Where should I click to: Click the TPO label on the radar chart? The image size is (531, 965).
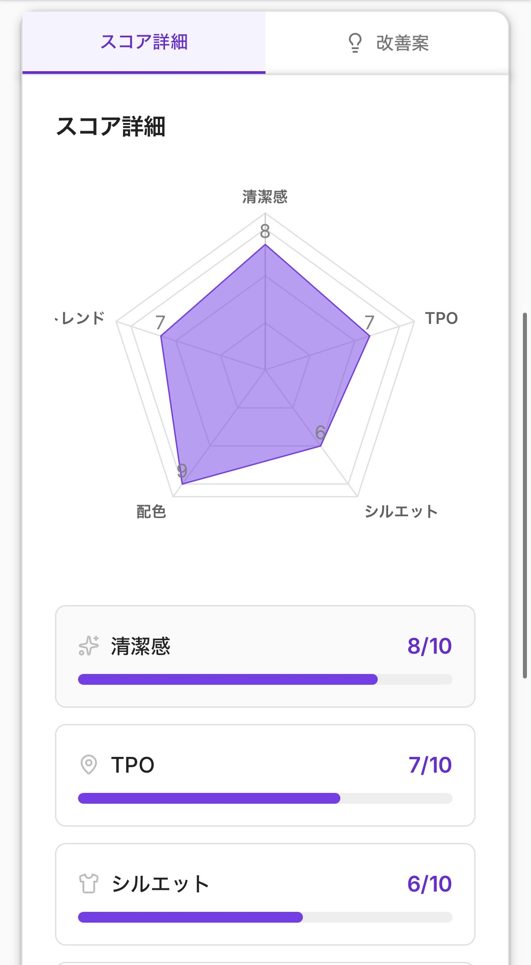(x=442, y=318)
